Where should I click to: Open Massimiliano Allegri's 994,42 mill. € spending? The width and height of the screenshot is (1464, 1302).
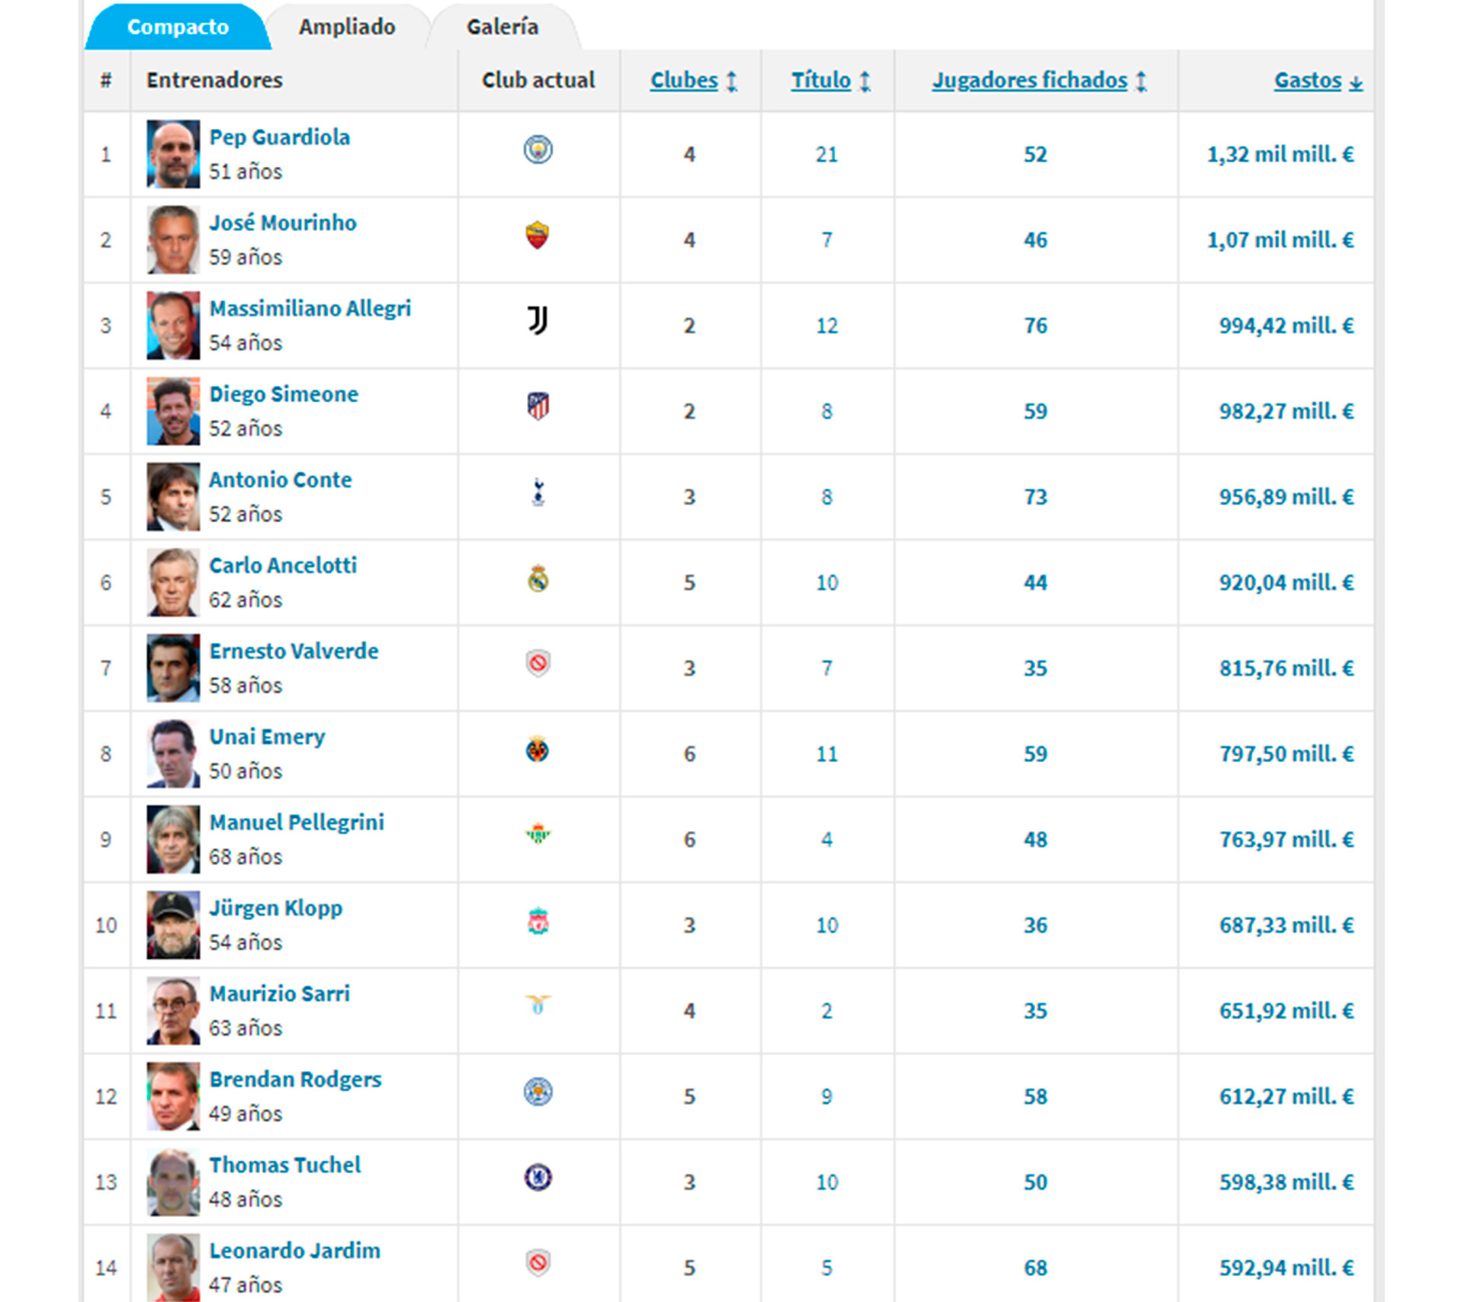pyautogui.click(x=1286, y=326)
